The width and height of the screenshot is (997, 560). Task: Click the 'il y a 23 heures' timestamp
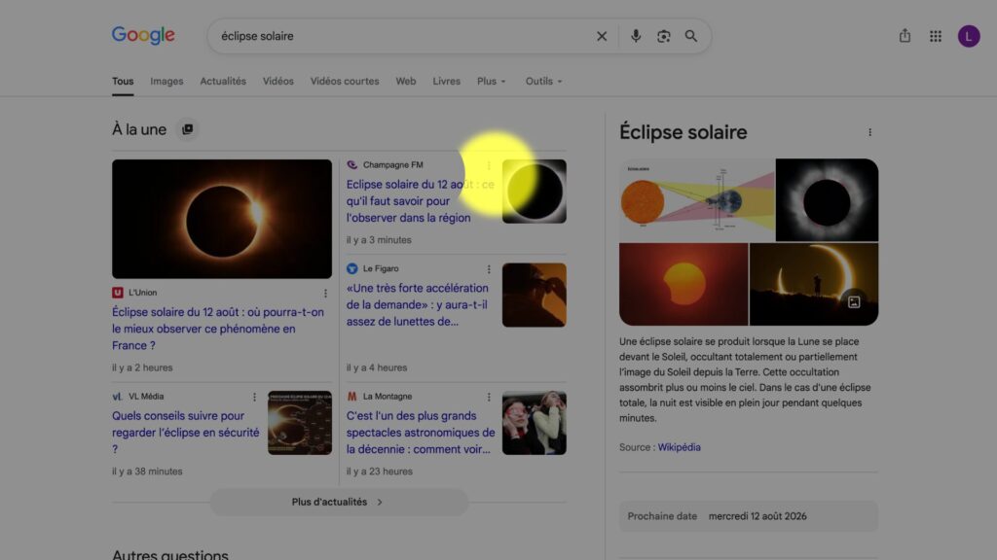coord(380,472)
